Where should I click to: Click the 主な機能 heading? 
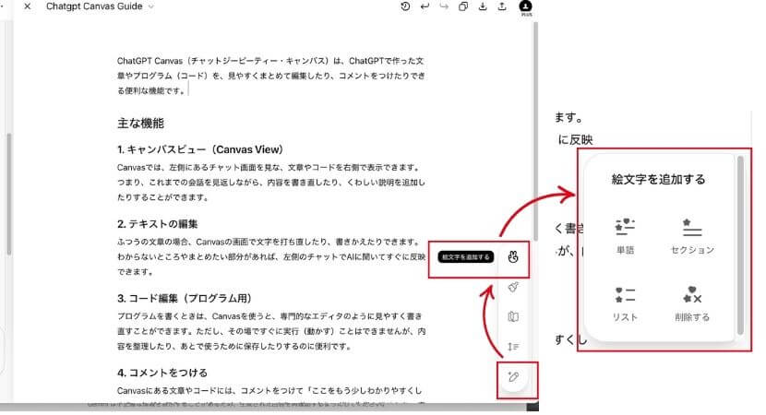140,124
